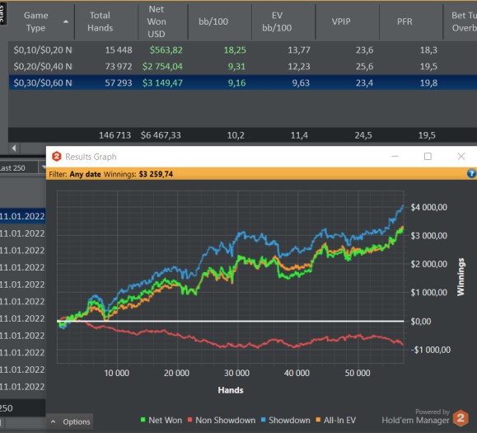
Task: Click the Any date filter text
Action: coord(85,174)
